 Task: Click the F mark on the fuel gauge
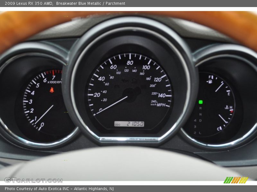click(210, 77)
